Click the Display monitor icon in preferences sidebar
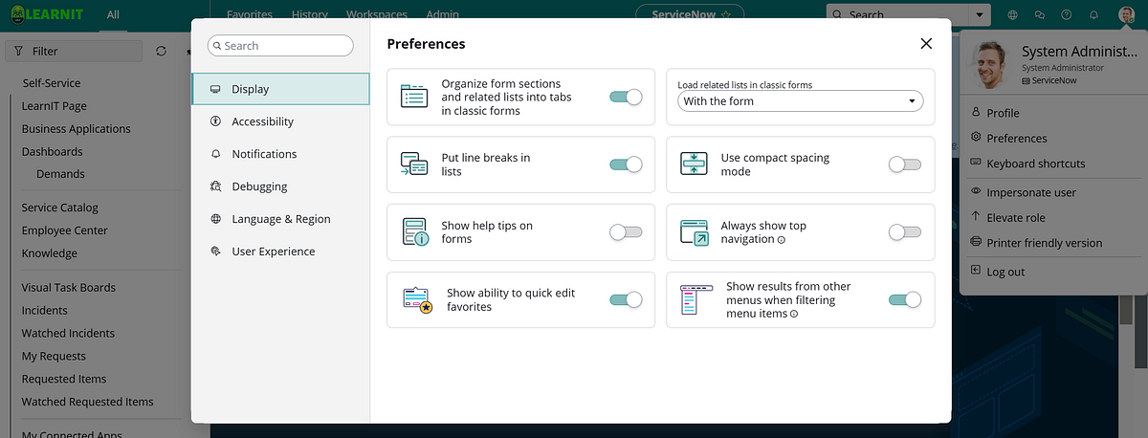This screenshot has height=438, width=1148. 215,89
